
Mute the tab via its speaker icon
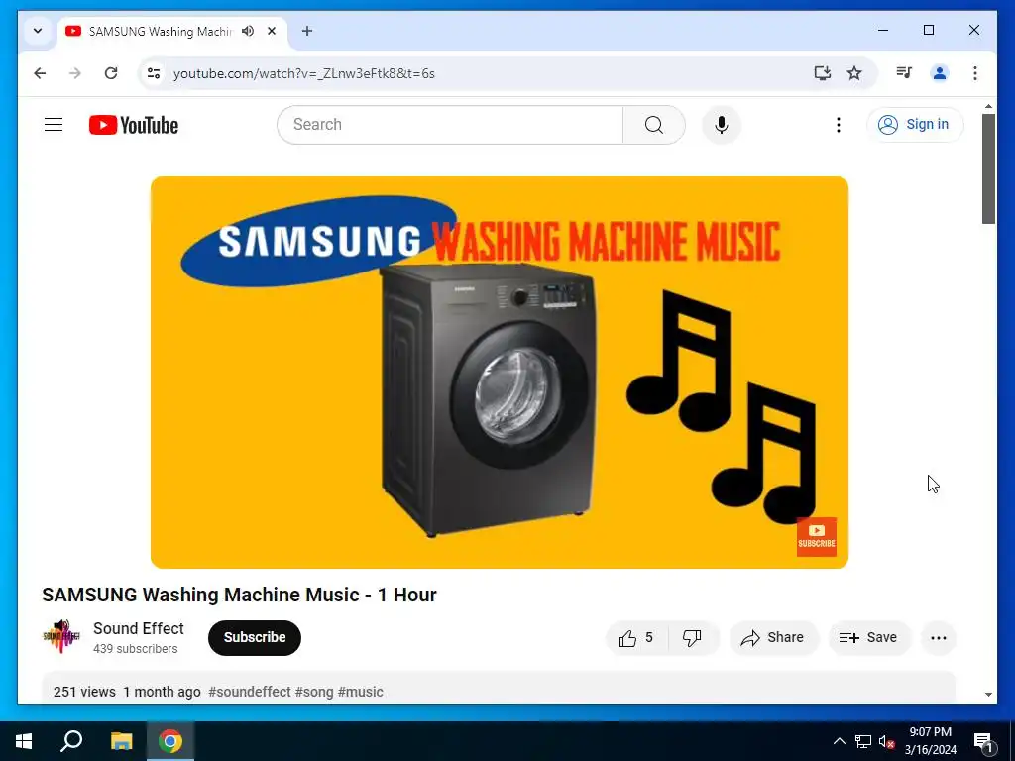click(x=248, y=31)
